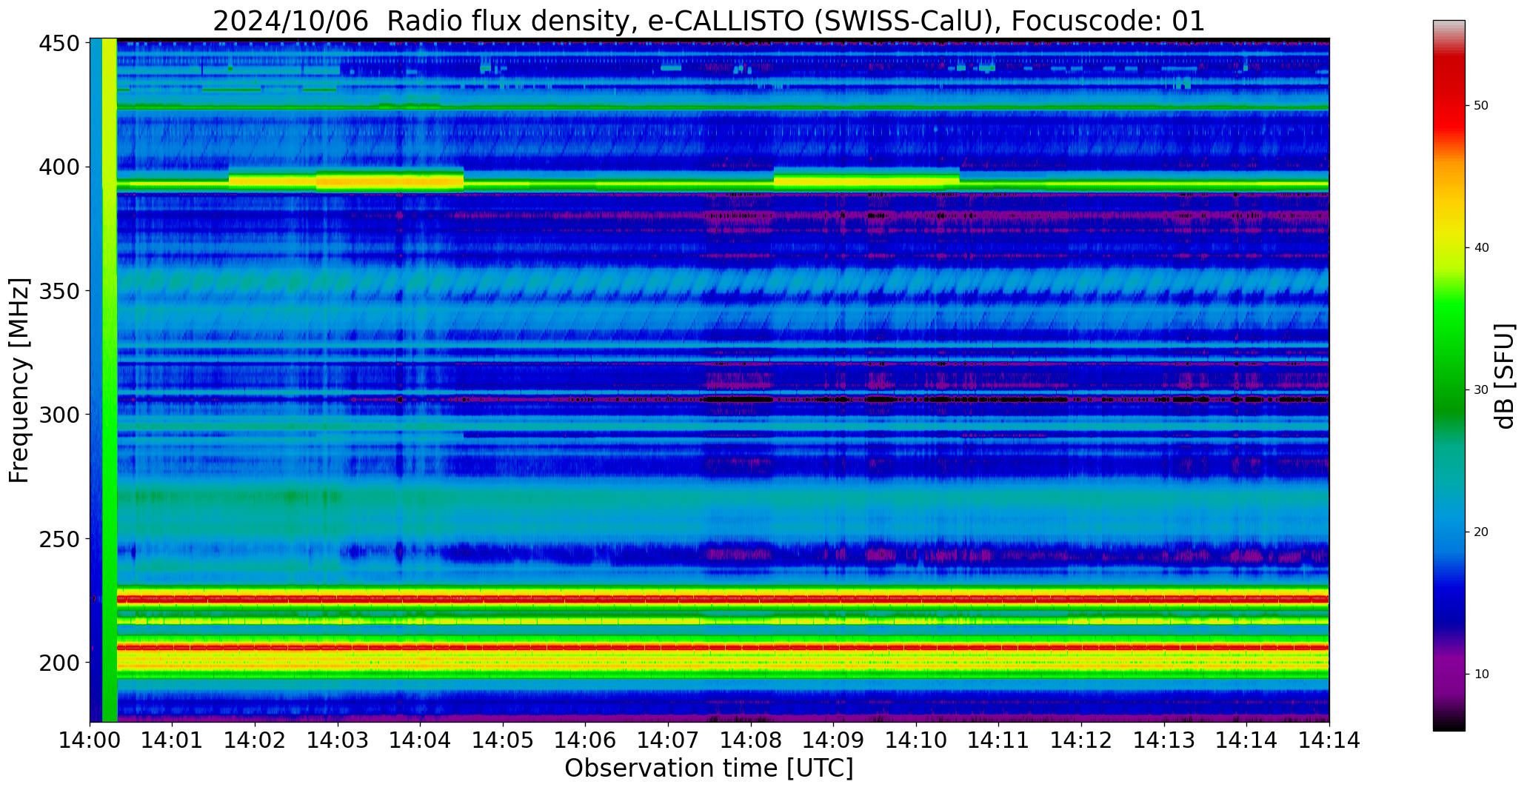Click the 300 frequency tick label
Screen dimensions: 1527x790
point(59,415)
